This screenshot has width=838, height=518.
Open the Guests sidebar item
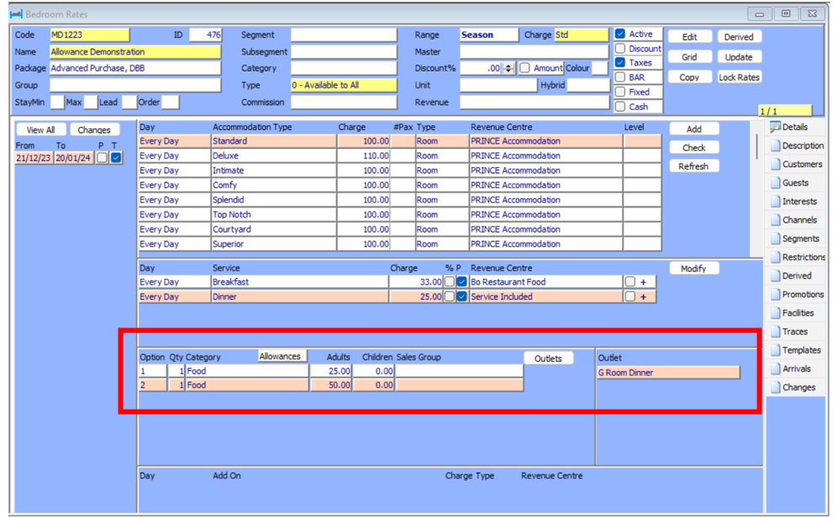[789, 183]
